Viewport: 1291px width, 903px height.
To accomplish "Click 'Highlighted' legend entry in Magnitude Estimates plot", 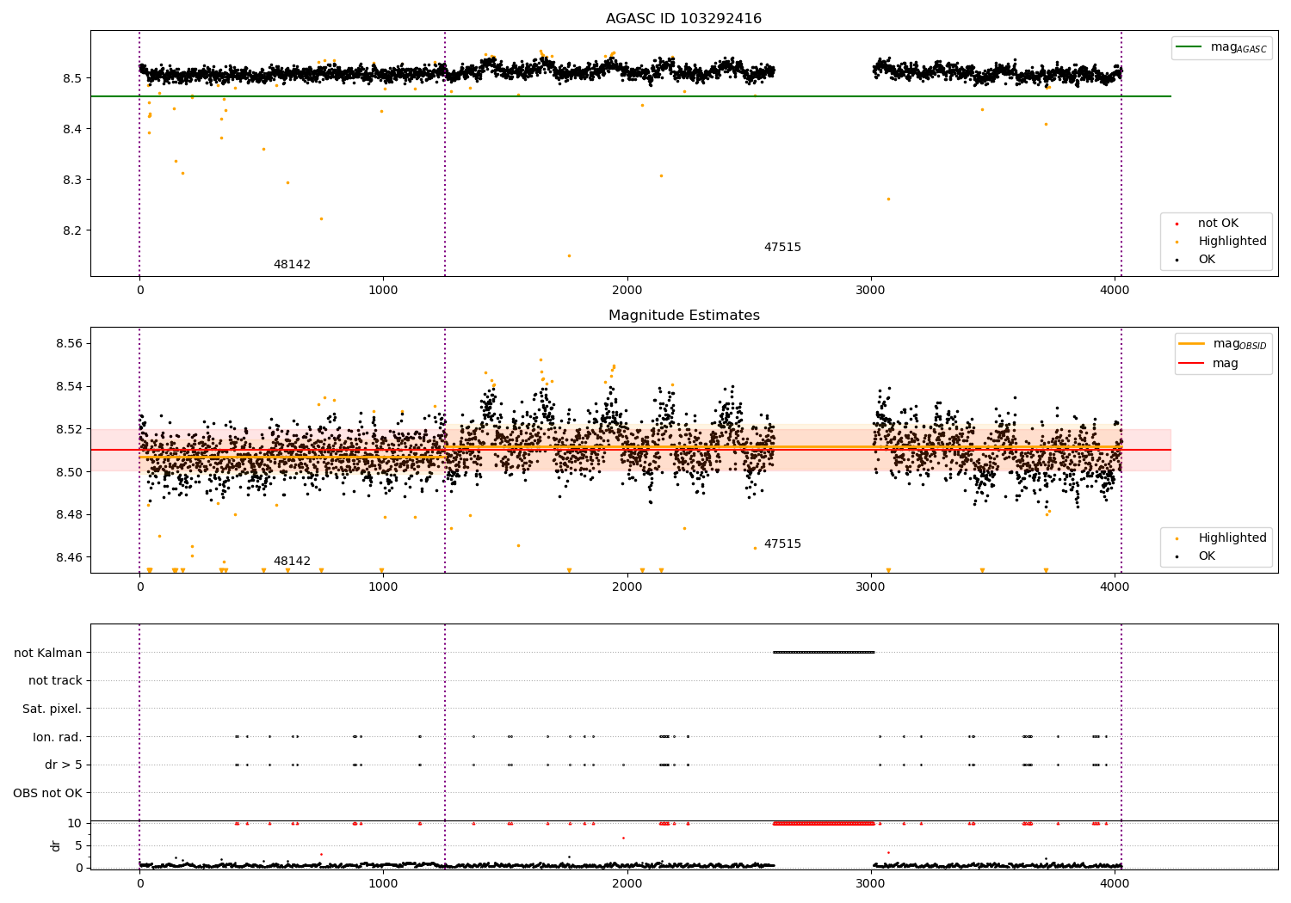I will [1221, 538].
